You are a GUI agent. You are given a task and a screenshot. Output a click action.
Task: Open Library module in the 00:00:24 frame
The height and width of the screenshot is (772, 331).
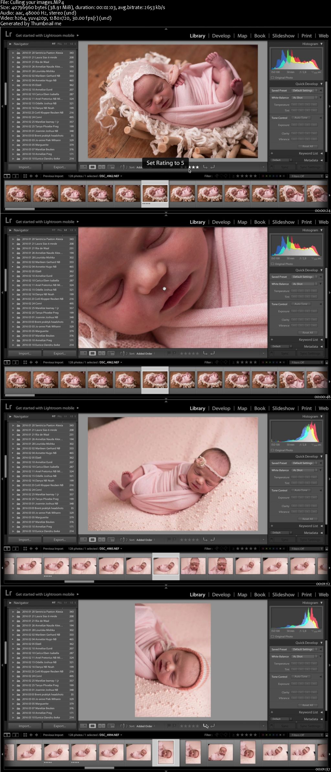click(x=198, y=36)
